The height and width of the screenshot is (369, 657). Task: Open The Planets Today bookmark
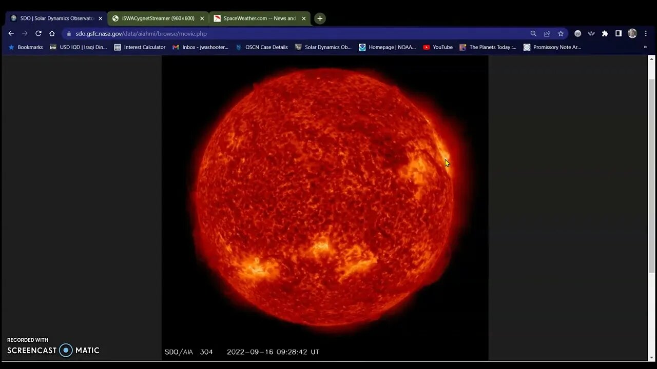tap(488, 47)
